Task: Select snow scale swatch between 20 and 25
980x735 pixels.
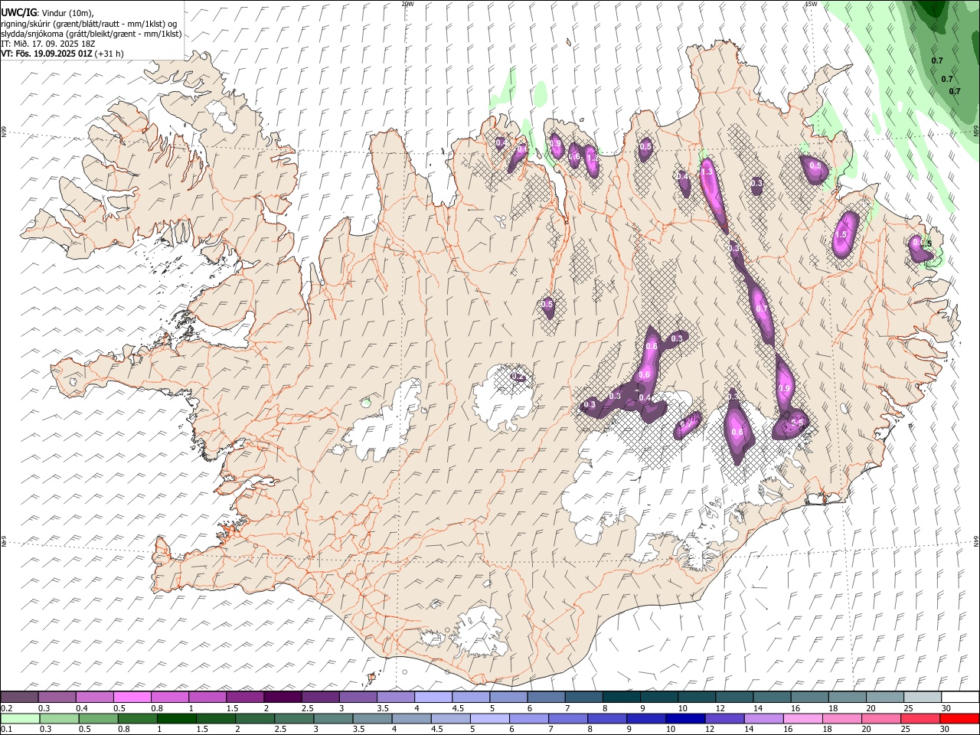Action: [884, 697]
